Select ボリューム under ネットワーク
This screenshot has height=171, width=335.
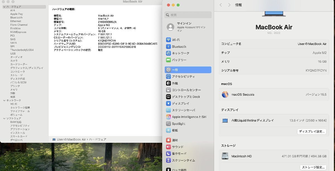click(16, 115)
